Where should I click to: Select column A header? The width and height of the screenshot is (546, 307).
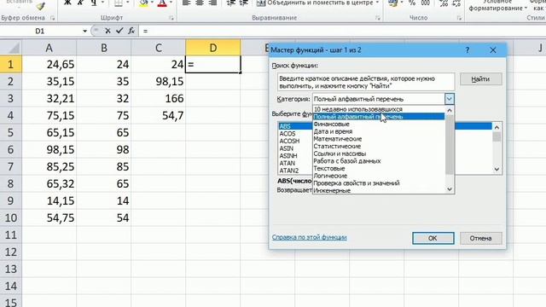tap(49, 48)
